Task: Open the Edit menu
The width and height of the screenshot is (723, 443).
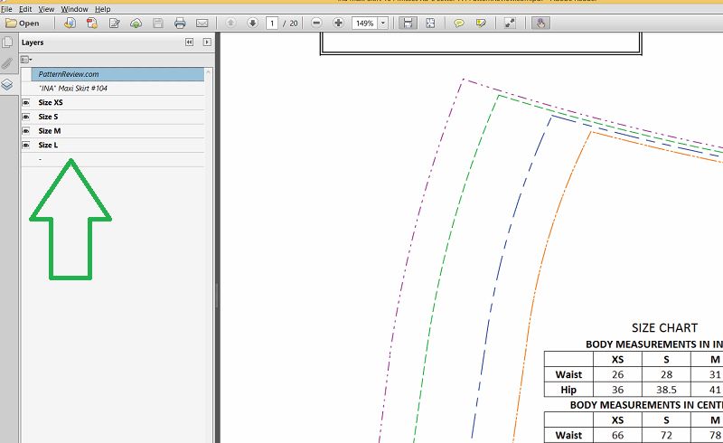Action: [x=25, y=9]
